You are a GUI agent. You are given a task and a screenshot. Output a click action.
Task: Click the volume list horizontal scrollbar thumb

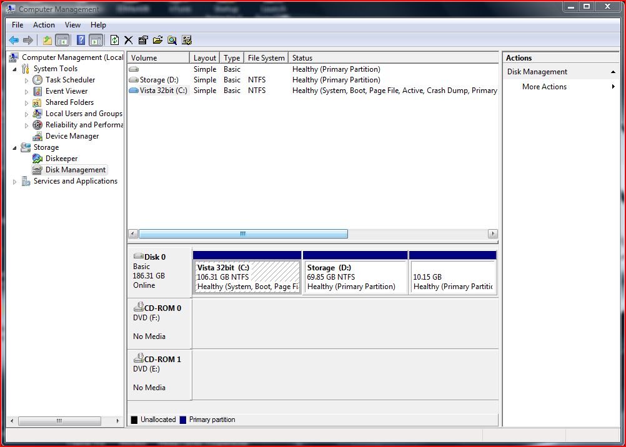coord(243,234)
